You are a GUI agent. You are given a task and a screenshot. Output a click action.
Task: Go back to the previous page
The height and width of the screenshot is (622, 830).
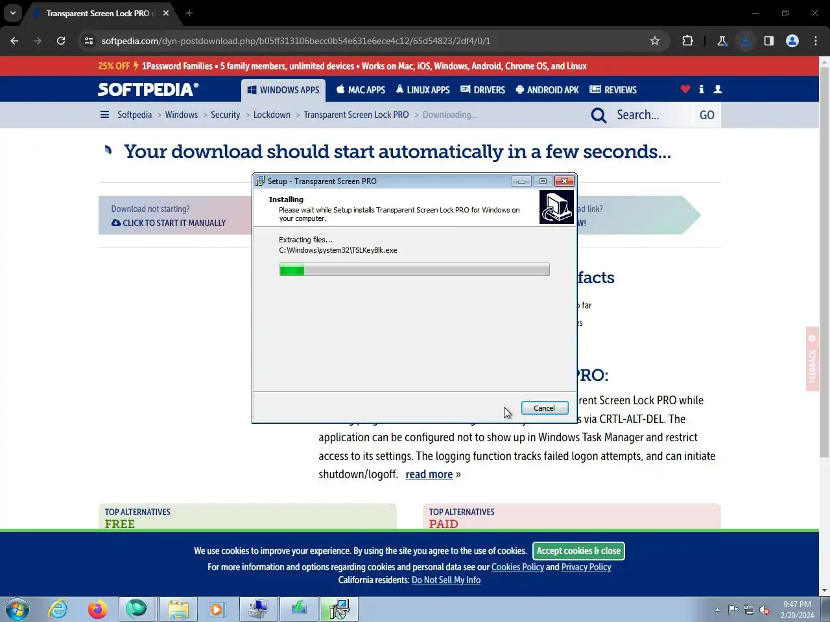point(14,41)
